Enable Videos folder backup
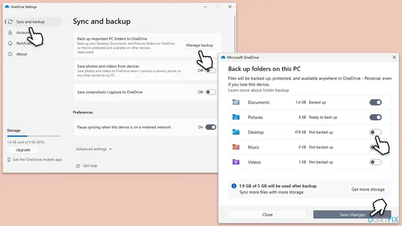Viewport: 402px width, 226px height. pyautogui.click(x=376, y=162)
